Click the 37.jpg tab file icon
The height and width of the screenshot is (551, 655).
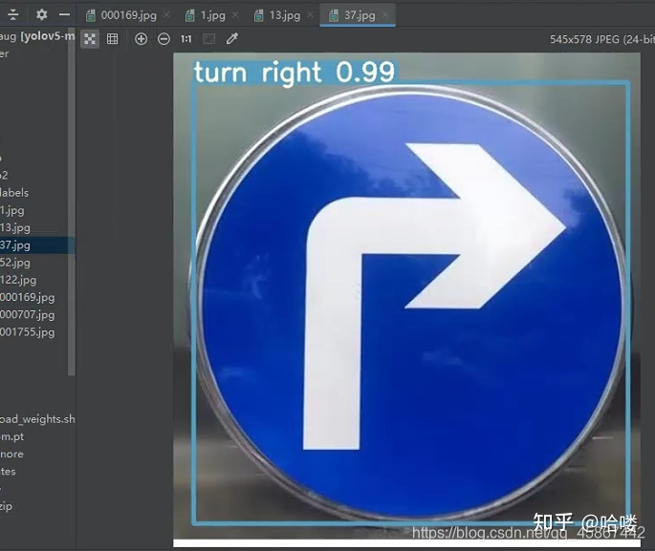(x=334, y=15)
